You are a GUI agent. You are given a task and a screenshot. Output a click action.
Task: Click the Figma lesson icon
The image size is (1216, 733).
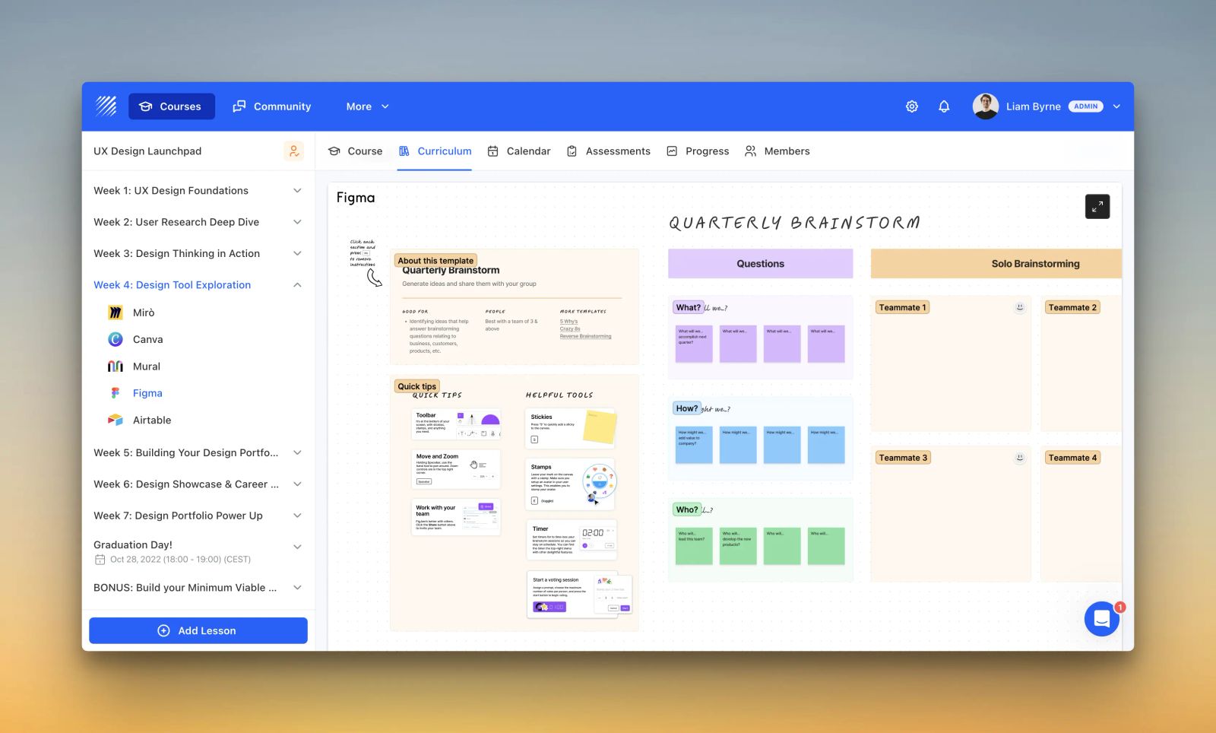coord(116,393)
